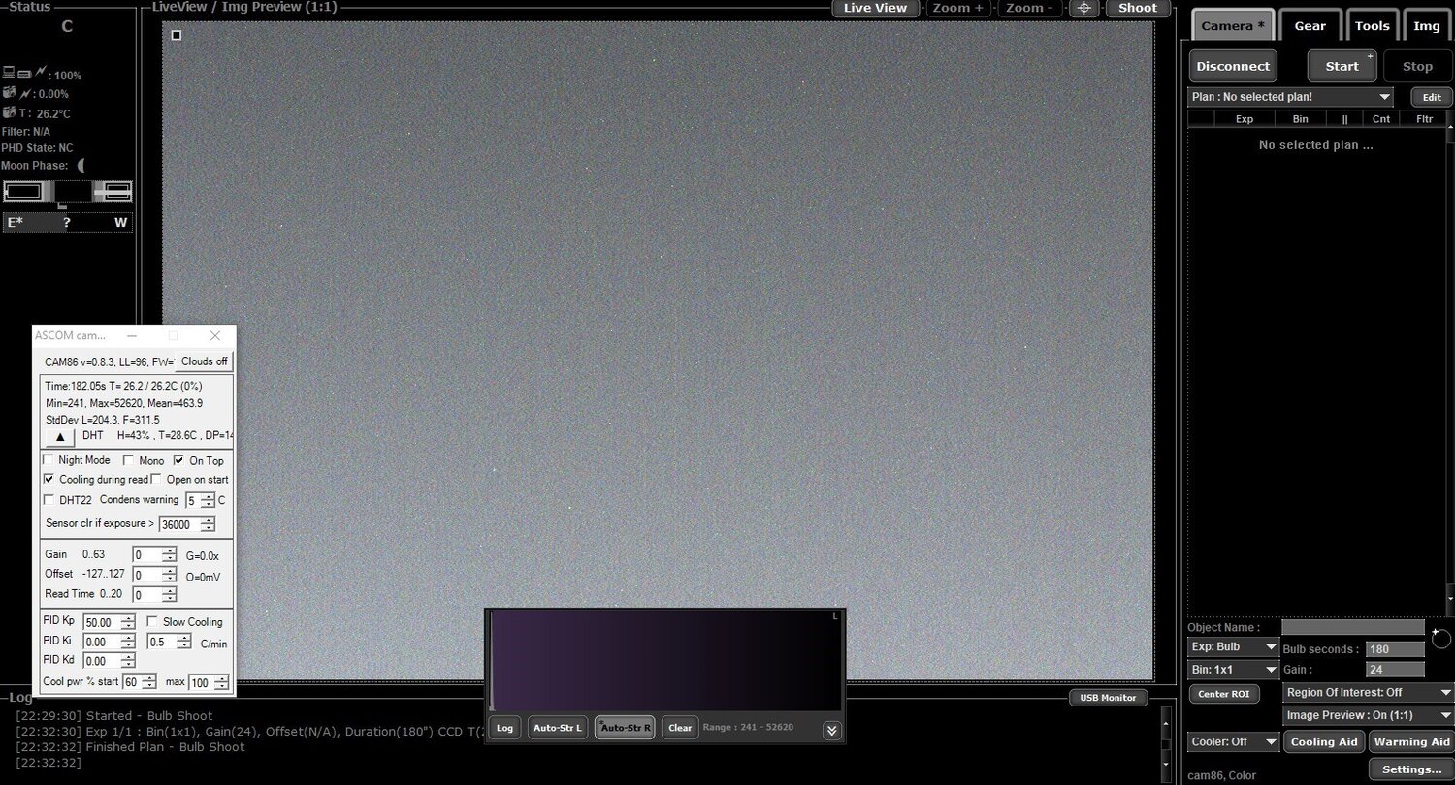Click the up-triangle button beside DHT
This screenshot has height=785, width=1455.
pos(59,436)
